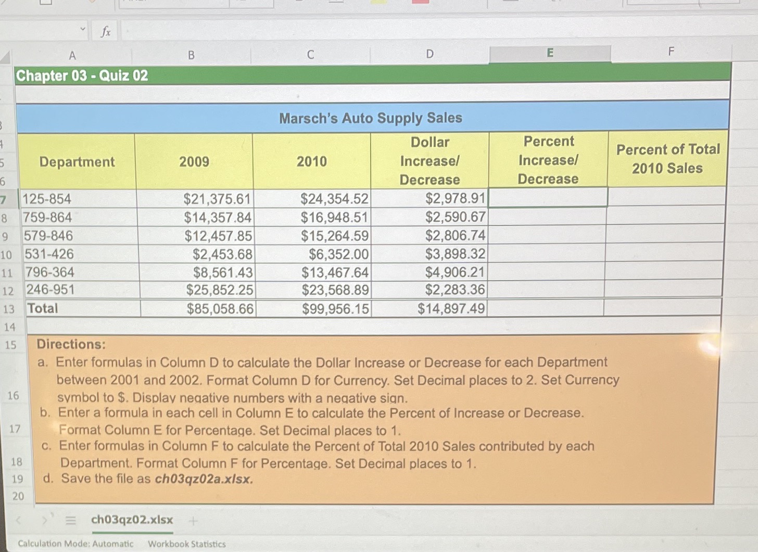The height and width of the screenshot is (552, 758).
Task: Click the previous sheet navigation arrow
Action: tap(19, 520)
